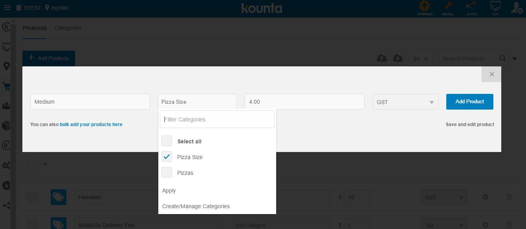The image size is (526, 229).
Task: Check the Pizzas category checkbox
Action: click(x=167, y=172)
